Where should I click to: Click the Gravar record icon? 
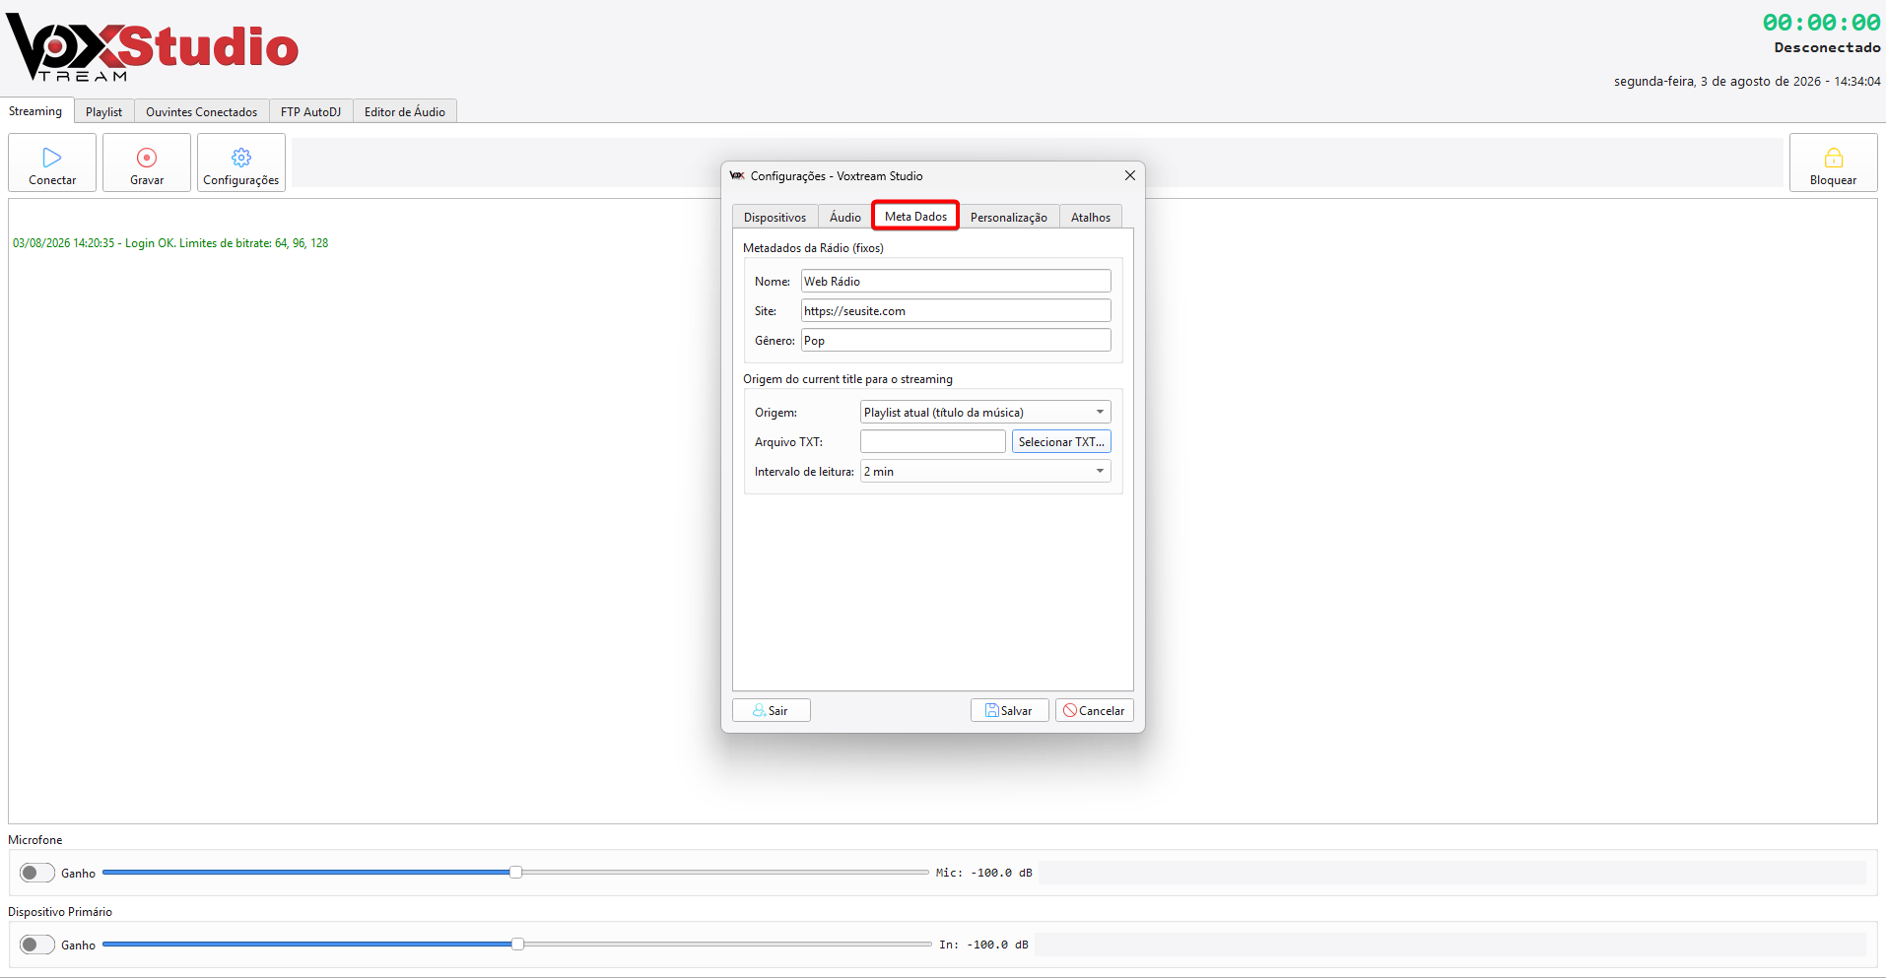[x=147, y=158]
